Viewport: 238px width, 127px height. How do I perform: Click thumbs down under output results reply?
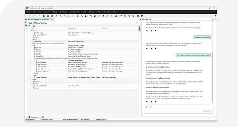click(156, 101)
